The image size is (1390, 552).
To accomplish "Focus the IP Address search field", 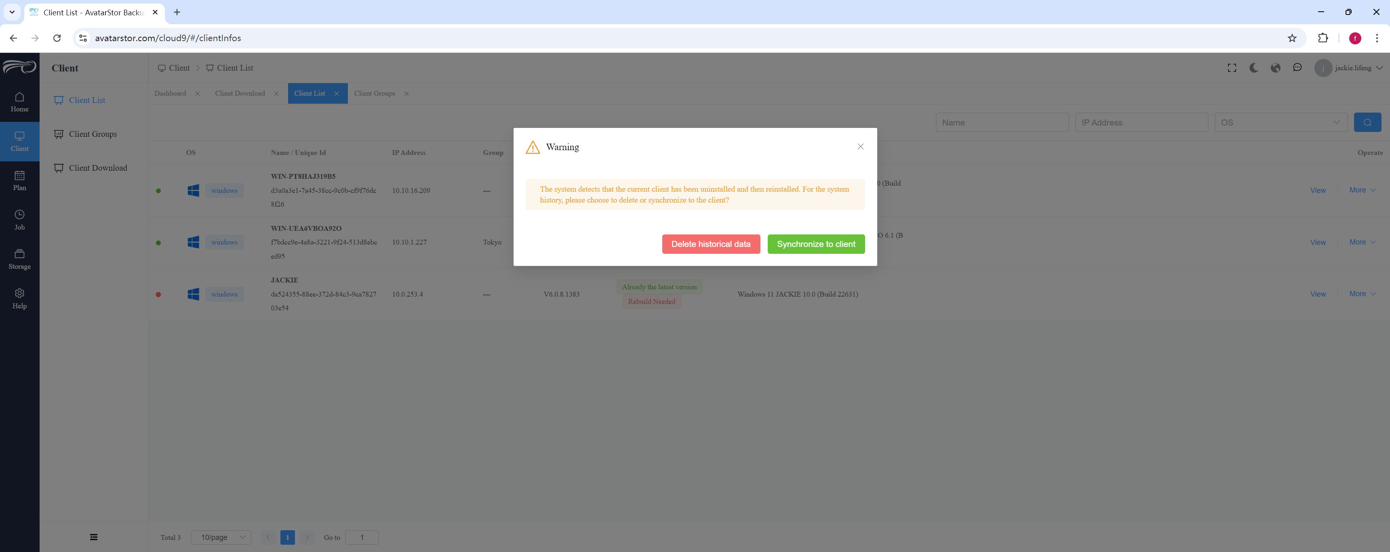I will (x=1141, y=122).
